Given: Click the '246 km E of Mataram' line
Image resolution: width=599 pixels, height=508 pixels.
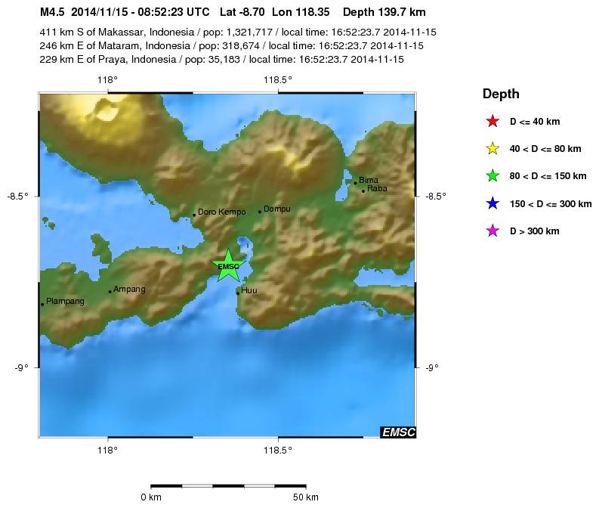Looking at the screenshot, I should (x=231, y=46).
